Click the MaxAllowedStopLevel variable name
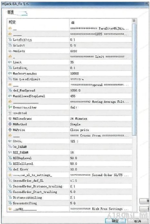Image resolution: width=150 pixels, height=224 pixels. click(x=29, y=96)
